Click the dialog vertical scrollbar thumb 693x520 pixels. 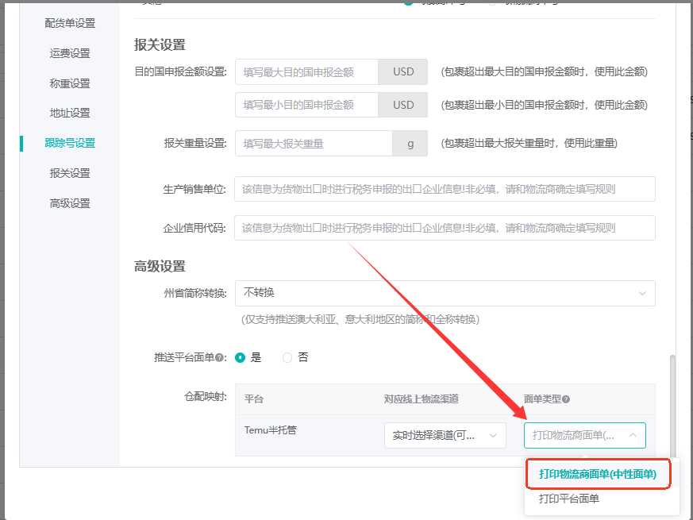(x=672, y=406)
